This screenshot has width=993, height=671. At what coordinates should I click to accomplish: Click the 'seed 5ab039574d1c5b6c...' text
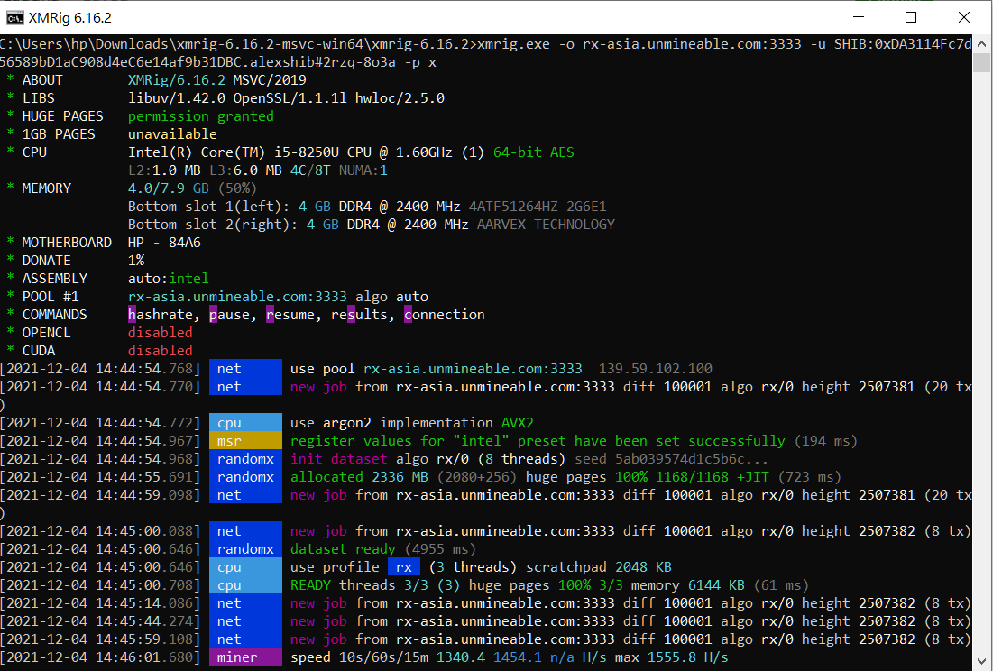click(671, 459)
